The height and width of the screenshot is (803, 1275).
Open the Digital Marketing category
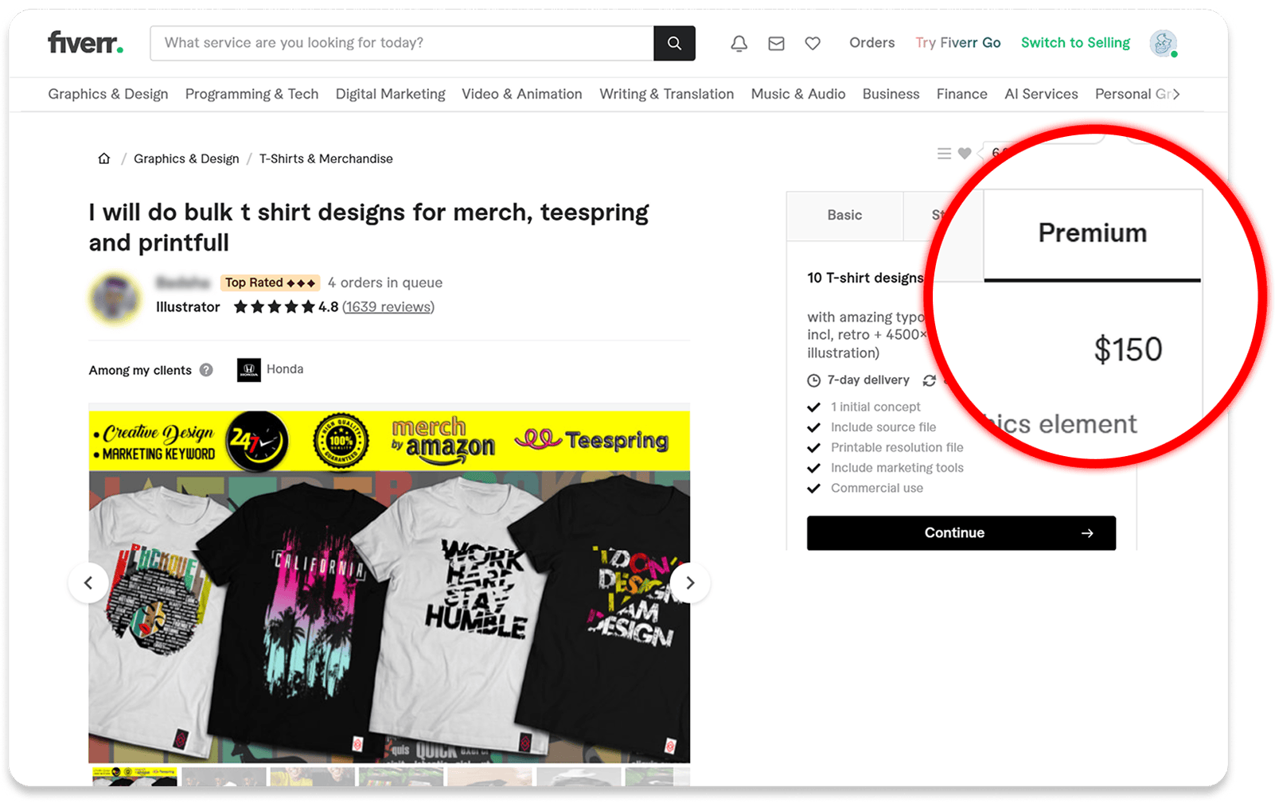click(390, 93)
